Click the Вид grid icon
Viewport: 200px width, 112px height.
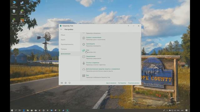[x=84, y=76]
